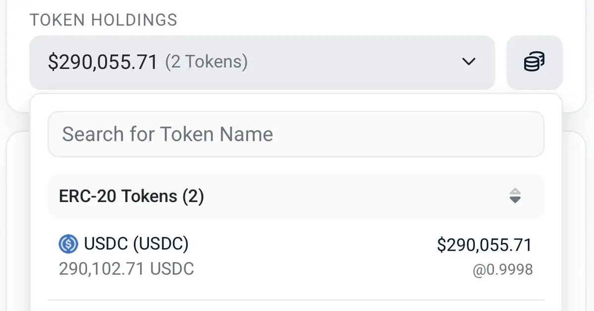Viewport: 594px width, 311px height.
Task: Focus the Search for Token Name field
Action: click(x=296, y=134)
